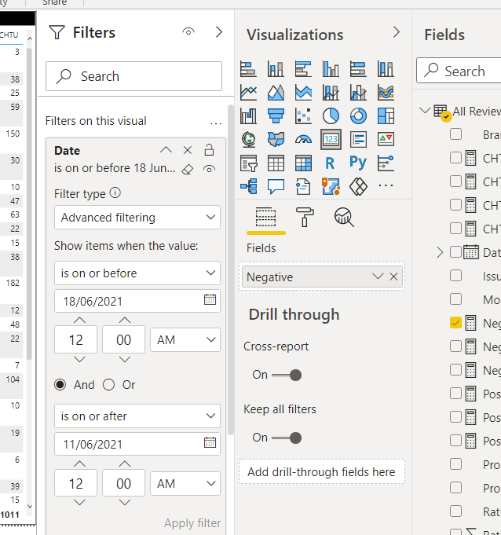Select the gauge visual
Image resolution: width=501 pixels, height=535 pixels.
pyautogui.click(x=303, y=139)
